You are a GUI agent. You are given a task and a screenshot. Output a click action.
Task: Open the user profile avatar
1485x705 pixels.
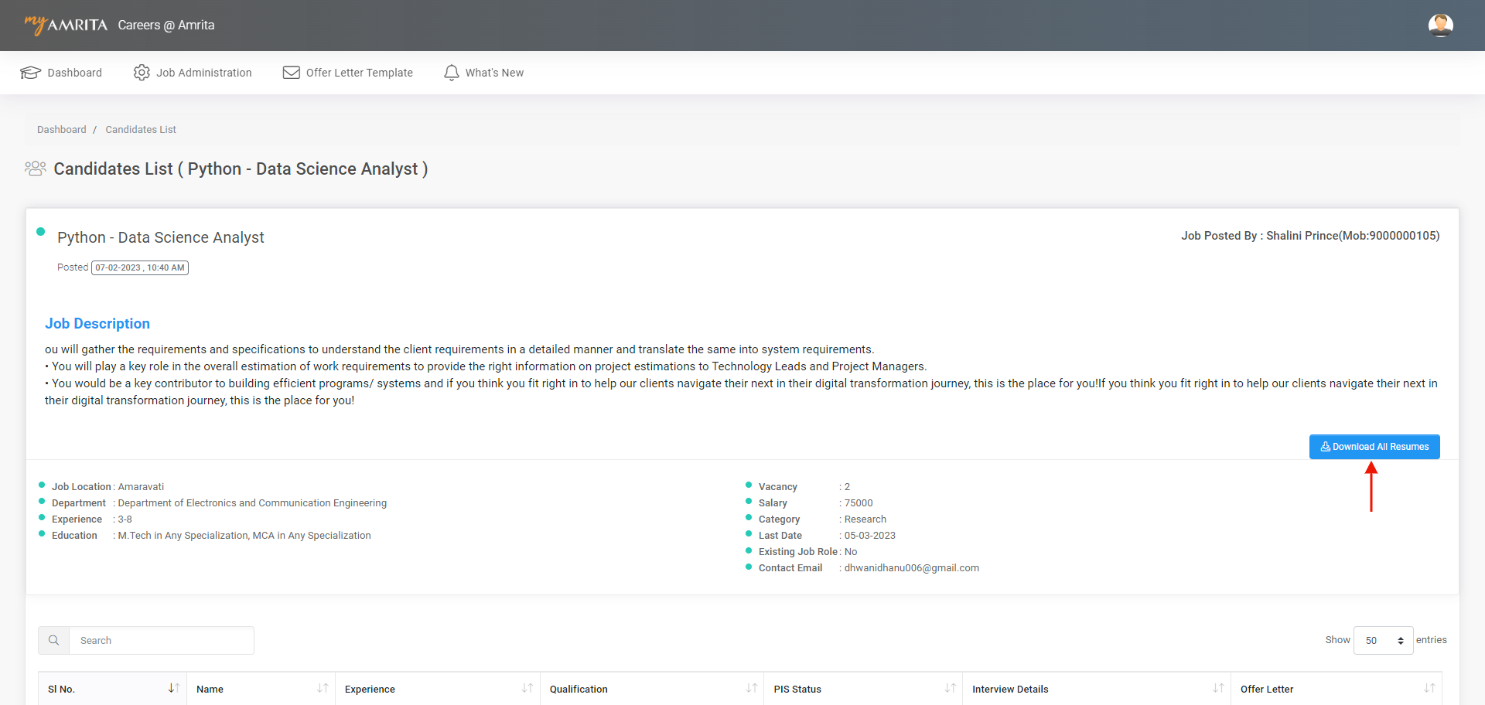(x=1440, y=26)
